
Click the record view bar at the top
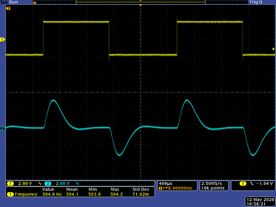point(140,2)
